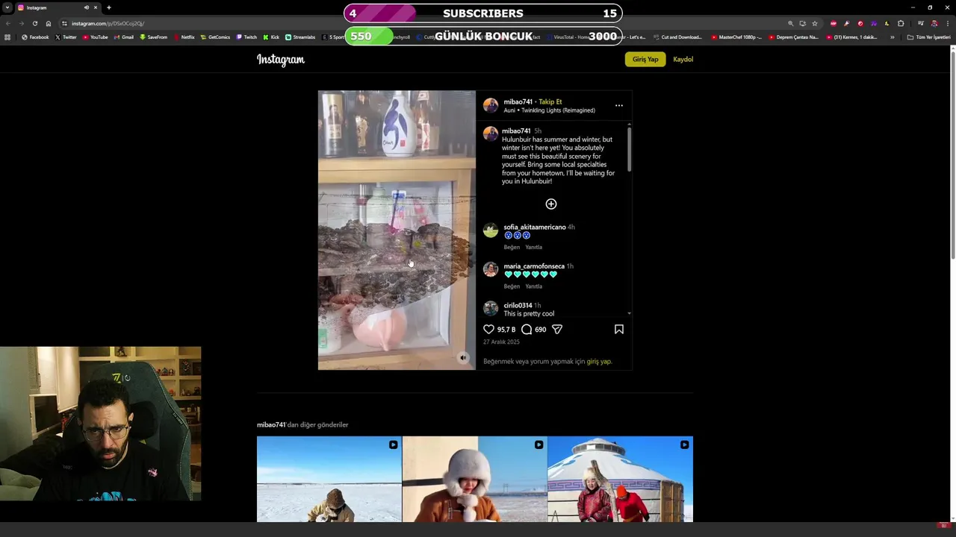956x537 pixels.
Task: Load more comments with the plus circle
Action: pos(551,204)
